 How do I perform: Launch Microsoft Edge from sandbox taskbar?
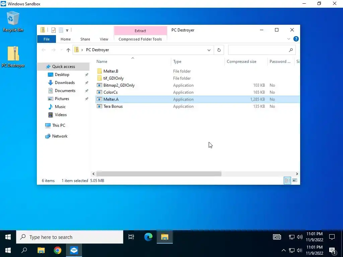148,237
